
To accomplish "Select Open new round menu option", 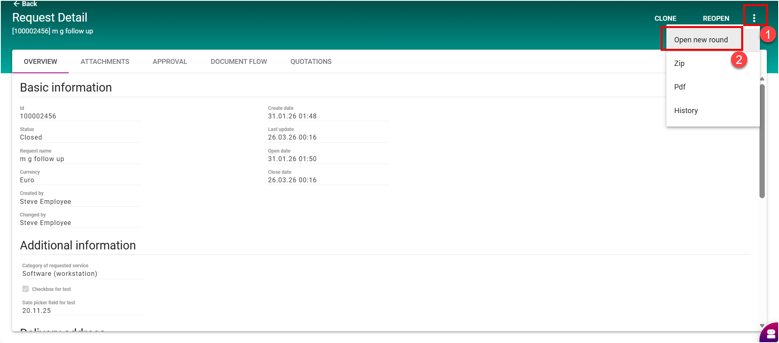I will coord(701,40).
